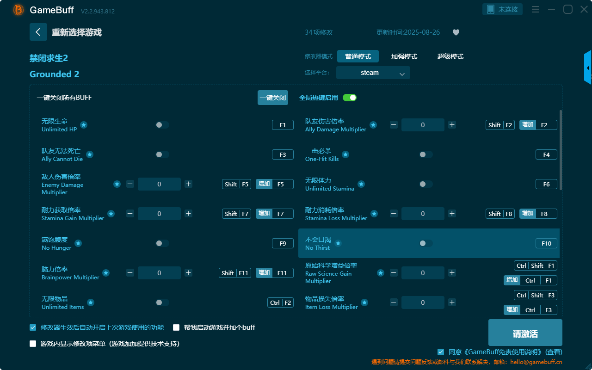592x370 pixels.
Task: Click star icon for Stamina Loss Multiplier
Action: click(x=374, y=214)
